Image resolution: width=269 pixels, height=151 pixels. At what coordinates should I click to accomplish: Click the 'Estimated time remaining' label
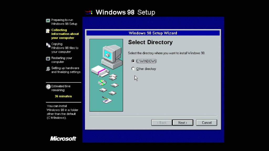61,88
